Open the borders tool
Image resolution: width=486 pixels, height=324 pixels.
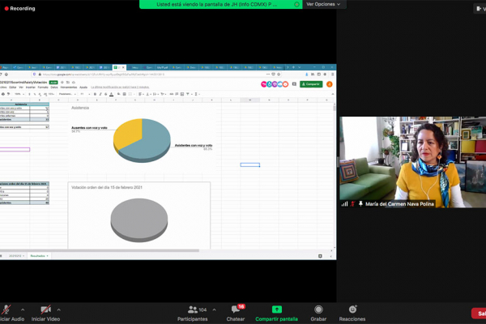click(x=124, y=94)
